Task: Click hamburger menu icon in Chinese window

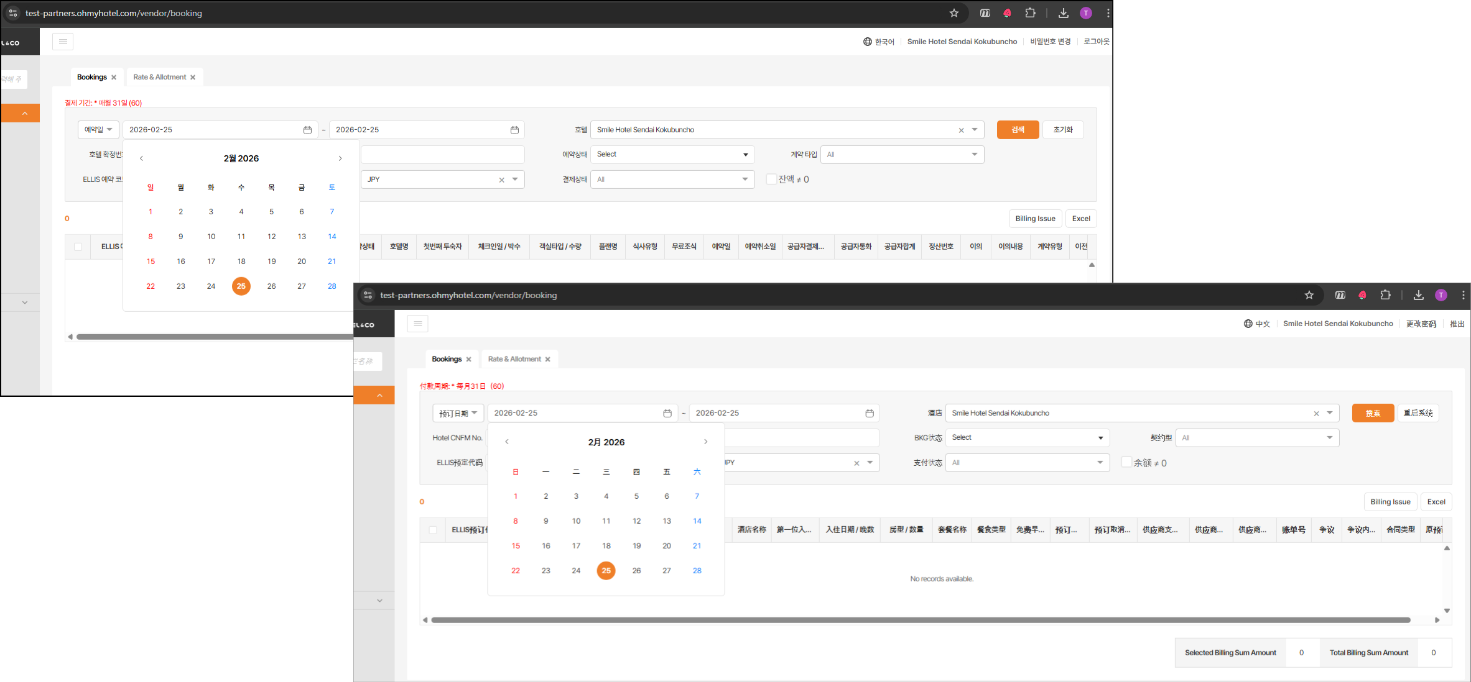Action: click(x=417, y=324)
